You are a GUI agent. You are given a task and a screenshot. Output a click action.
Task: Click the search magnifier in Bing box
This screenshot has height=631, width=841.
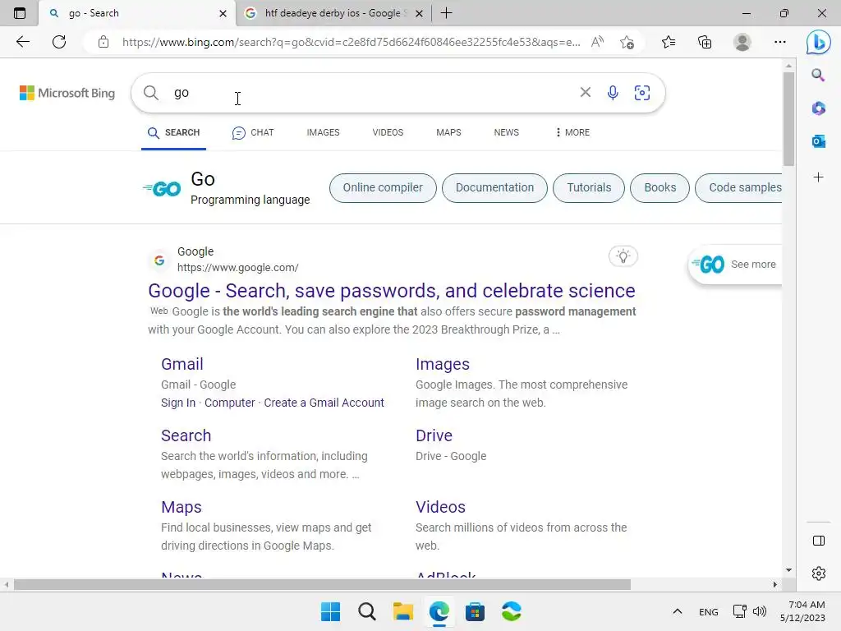pos(151,93)
